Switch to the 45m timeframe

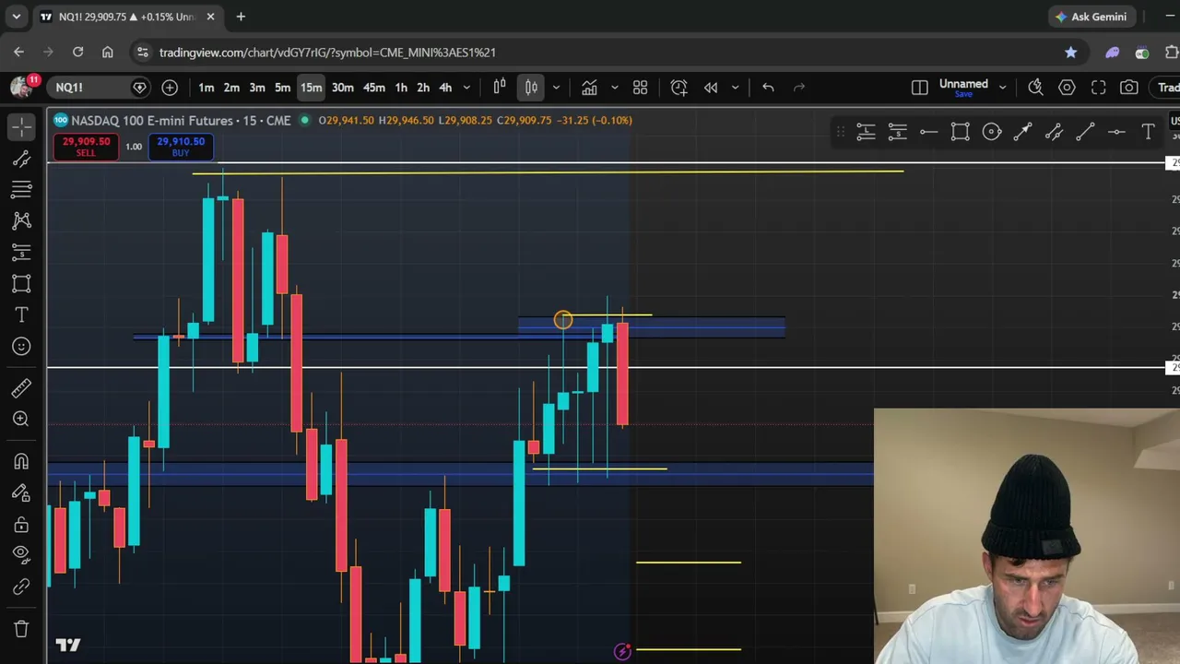[374, 88]
